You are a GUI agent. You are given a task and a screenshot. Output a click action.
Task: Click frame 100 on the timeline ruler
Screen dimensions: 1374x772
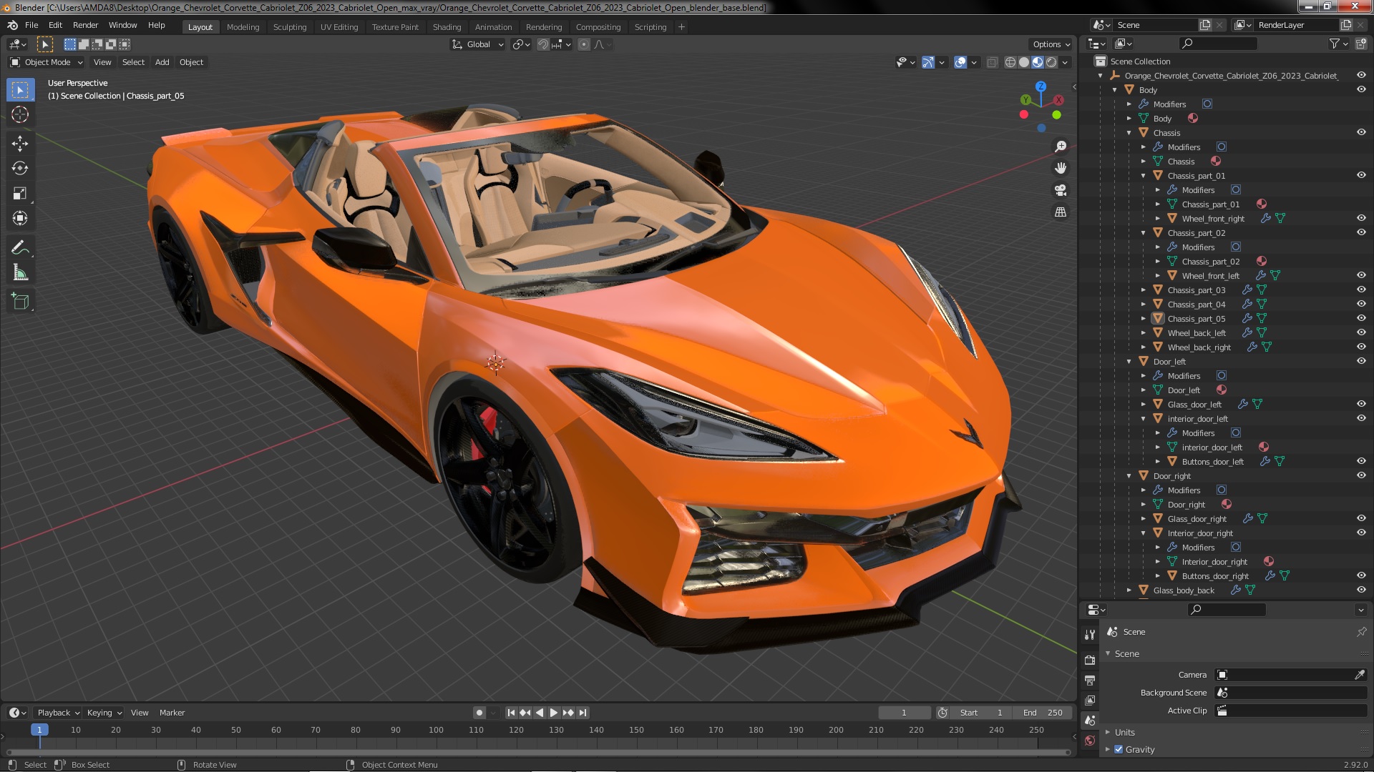coord(436,730)
